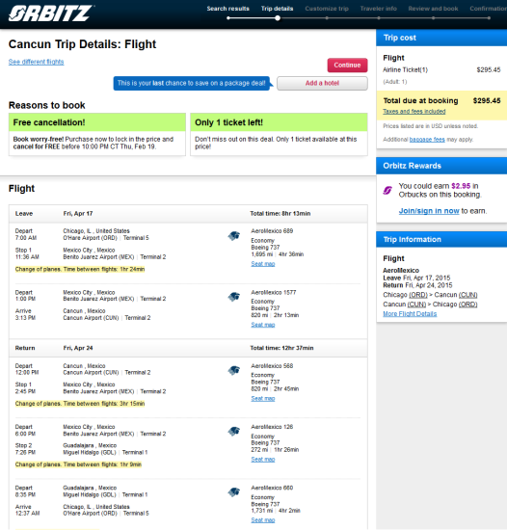The height and width of the screenshot is (530, 507).
Task: Click AeroMexico logo beside flight 568
Action: (x=233, y=370)
